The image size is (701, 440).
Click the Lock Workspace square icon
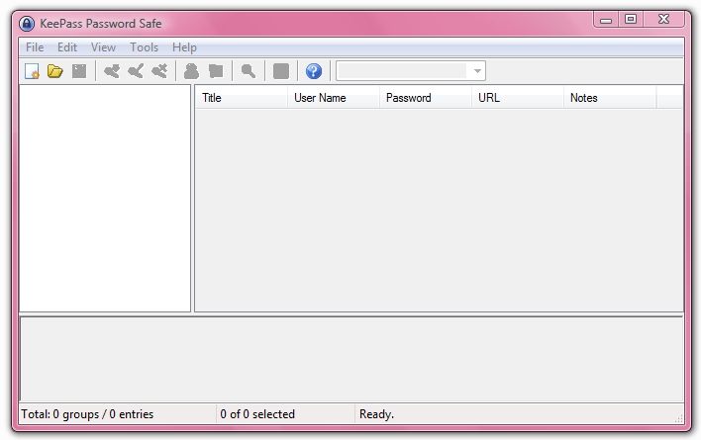pyautogui.click(x=281, y=71)
